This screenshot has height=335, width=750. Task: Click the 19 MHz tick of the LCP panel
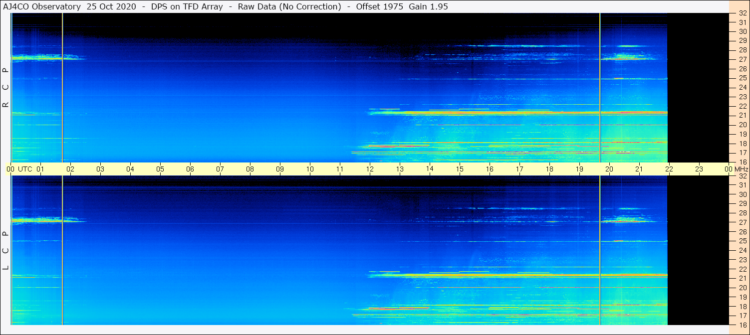point(742,297)
